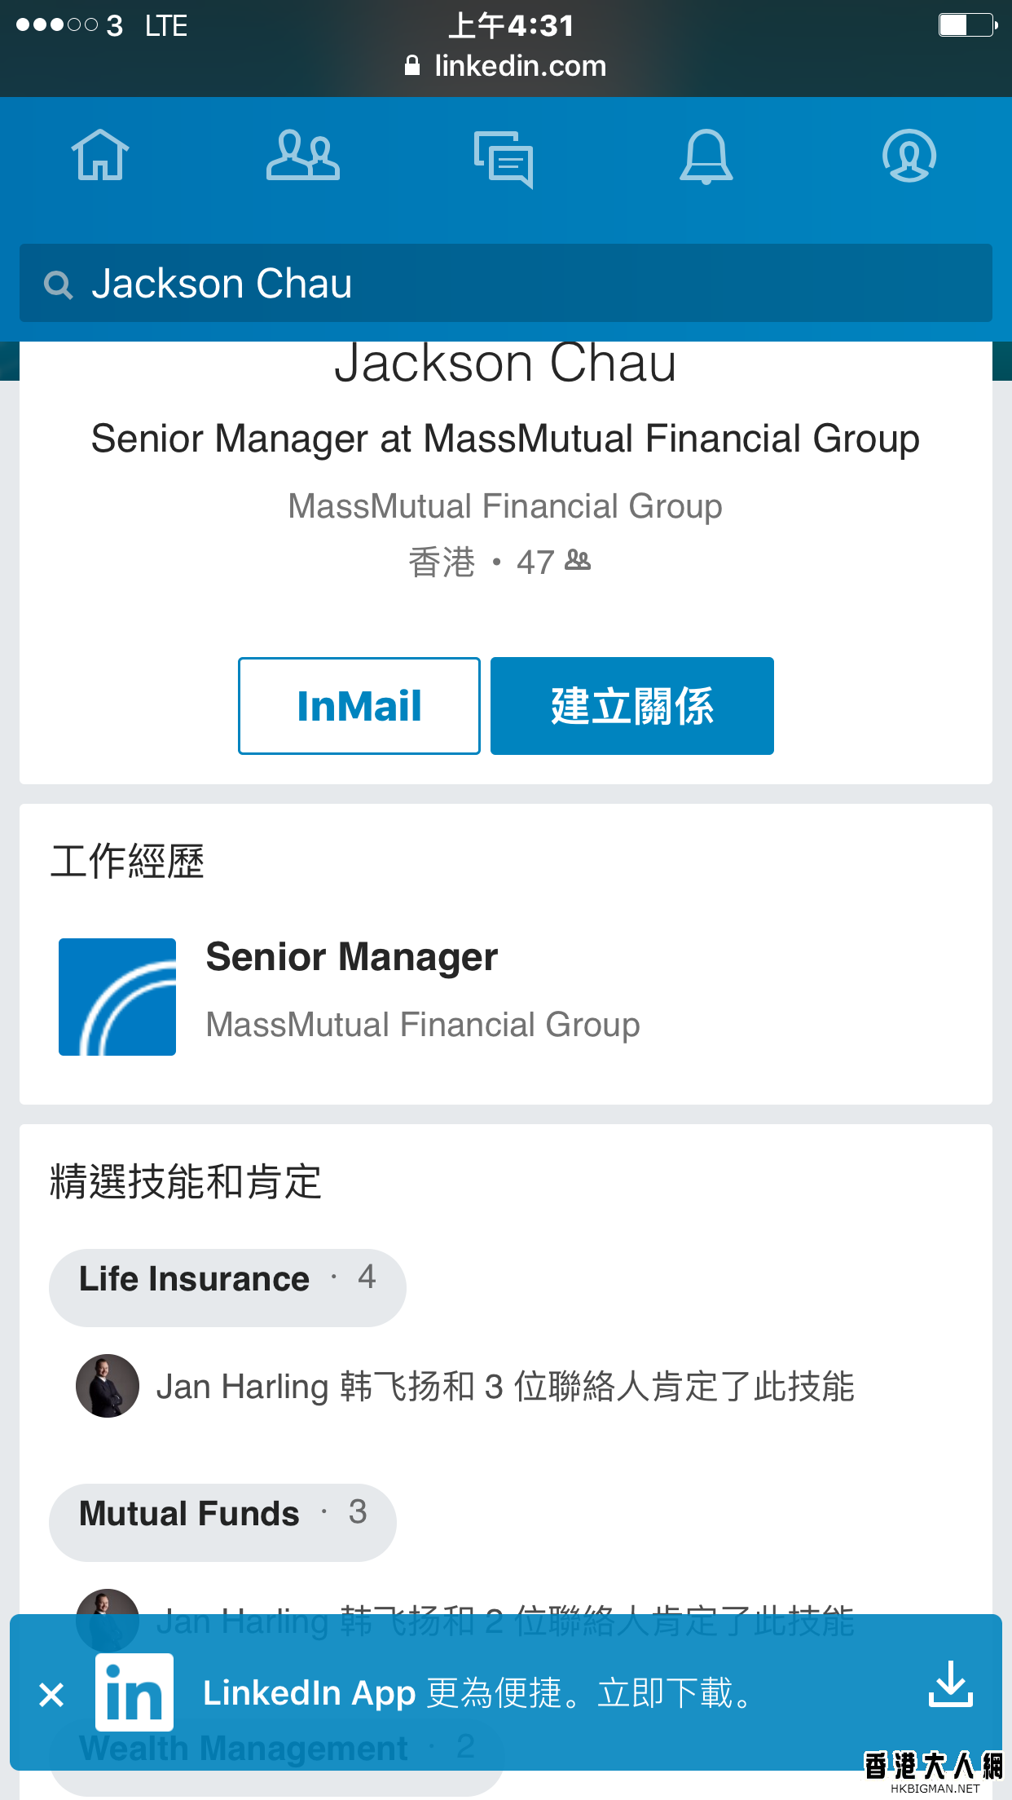Viewport: 1012px width, 1800px height.
Task: Open the Life Insurance endorsers text link
Action: 505,1387
